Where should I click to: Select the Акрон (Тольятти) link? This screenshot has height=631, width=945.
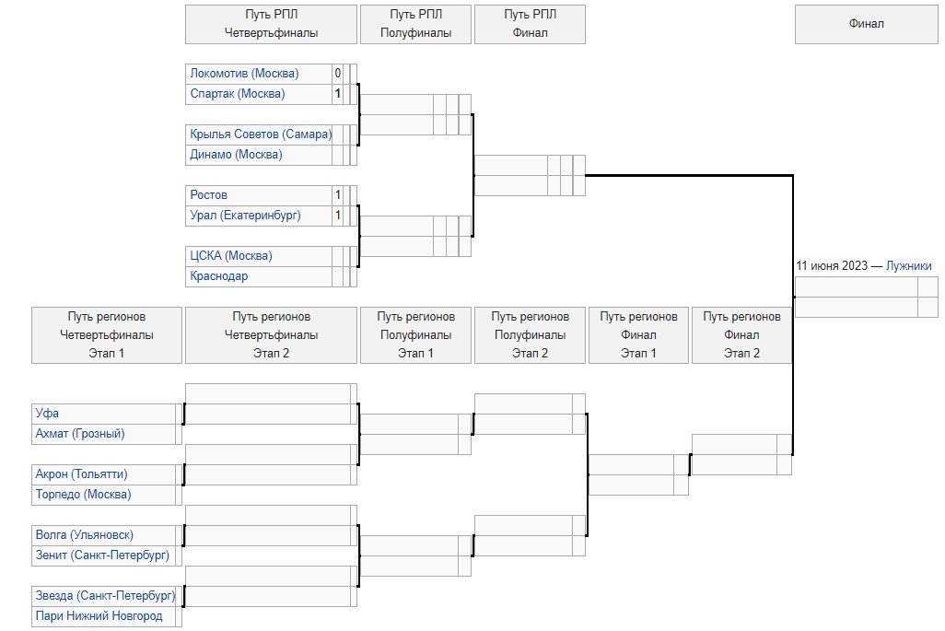click(x=81, y=474)
